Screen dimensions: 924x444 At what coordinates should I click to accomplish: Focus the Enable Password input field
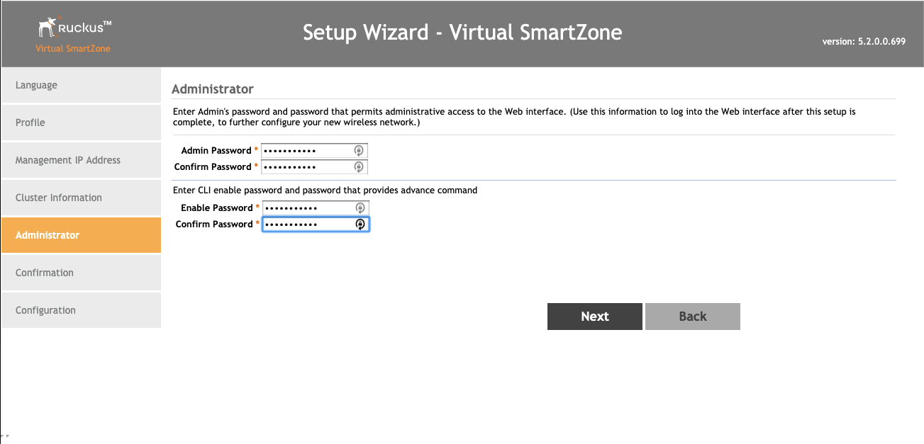[308, 207]
